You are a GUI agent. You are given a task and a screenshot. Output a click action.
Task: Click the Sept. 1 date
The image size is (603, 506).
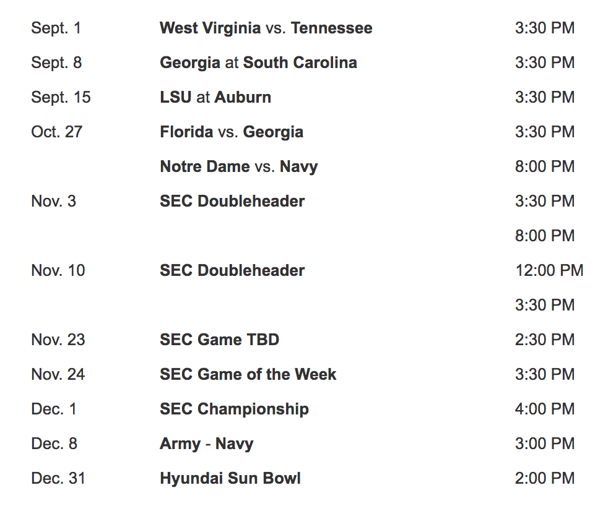(56, 28)
